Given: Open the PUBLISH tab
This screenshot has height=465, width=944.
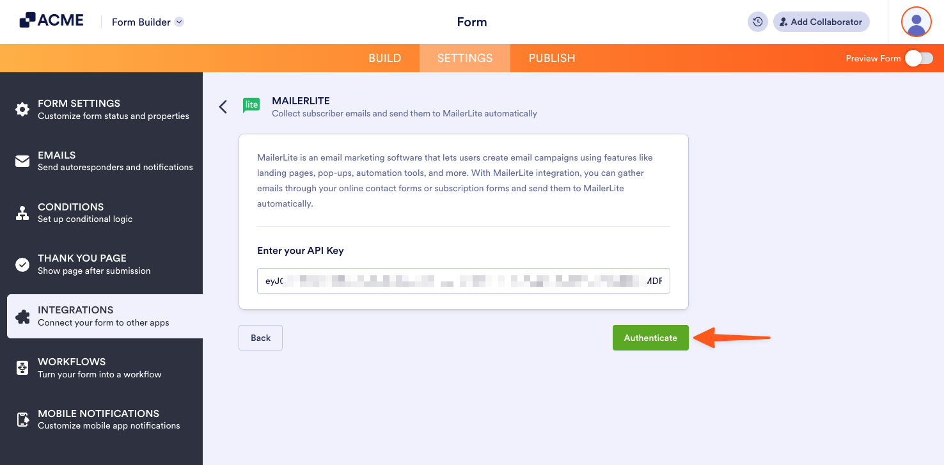Looking at the screenshot, I should click(551, 58).
